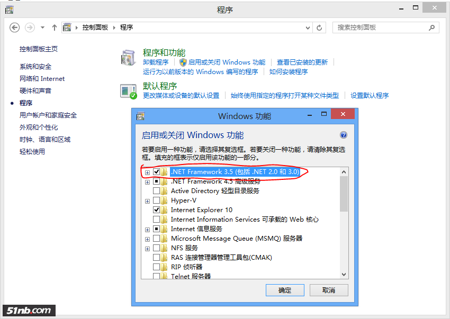The image size is (450, 319).
Task: Check the Microsoft Message Queue (MSMQ) 服务器 checkbox
Action: tap(156, 238)
